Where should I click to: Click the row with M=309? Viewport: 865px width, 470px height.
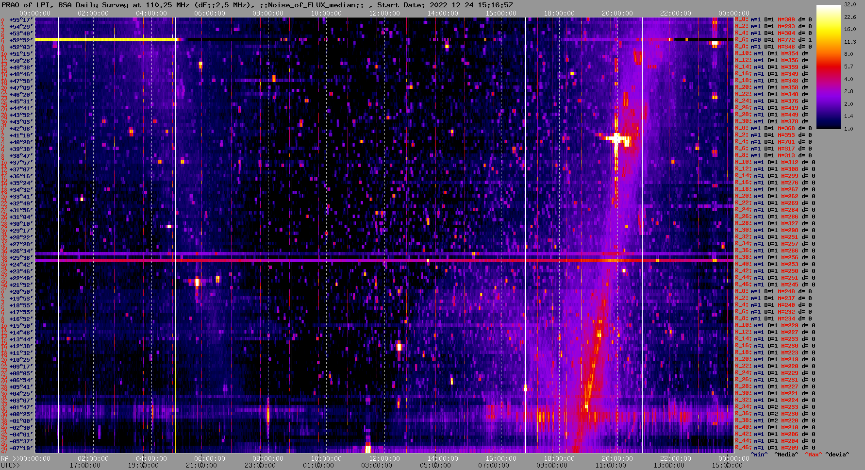click(773, 19)
